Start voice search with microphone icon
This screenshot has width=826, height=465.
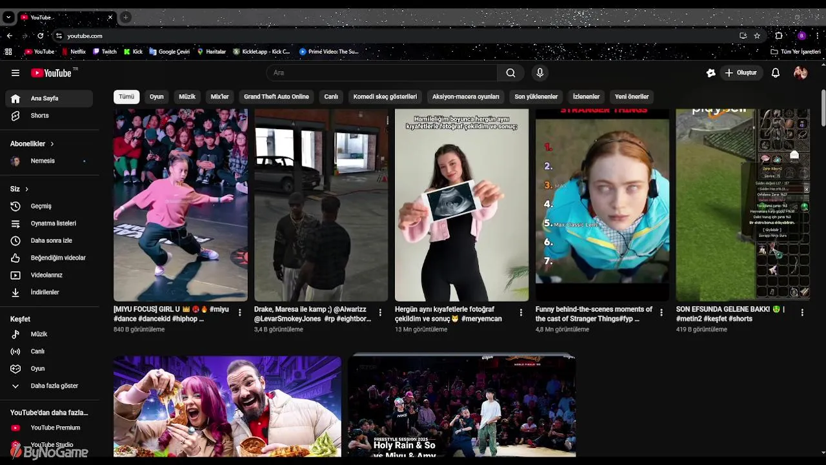point(540,73)
